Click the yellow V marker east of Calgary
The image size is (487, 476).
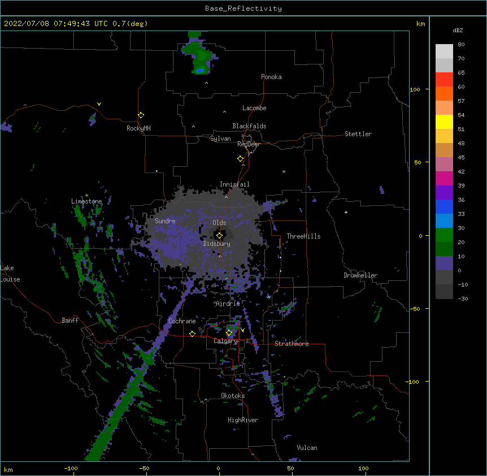242,330
